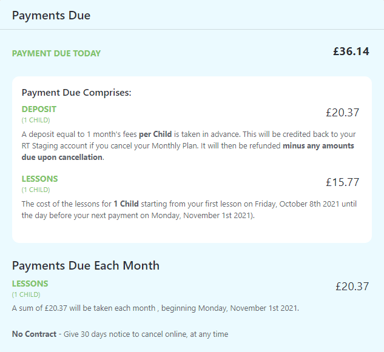Image resolution: width=384 pixels, height=352 pixels.
Task: Click 'Monday, November 1st 2021' in lessons description
Action: tap(202, 216)
